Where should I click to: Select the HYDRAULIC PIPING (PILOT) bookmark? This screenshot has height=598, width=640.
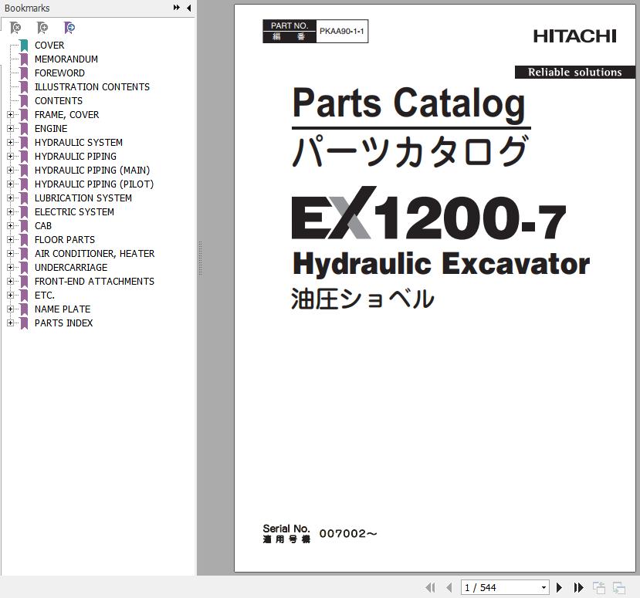(x=94, y=184)
